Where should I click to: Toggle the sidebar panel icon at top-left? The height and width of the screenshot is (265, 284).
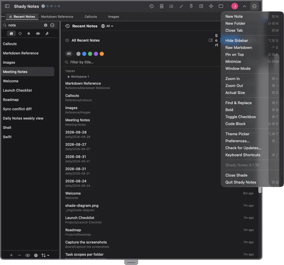[7, 6]
